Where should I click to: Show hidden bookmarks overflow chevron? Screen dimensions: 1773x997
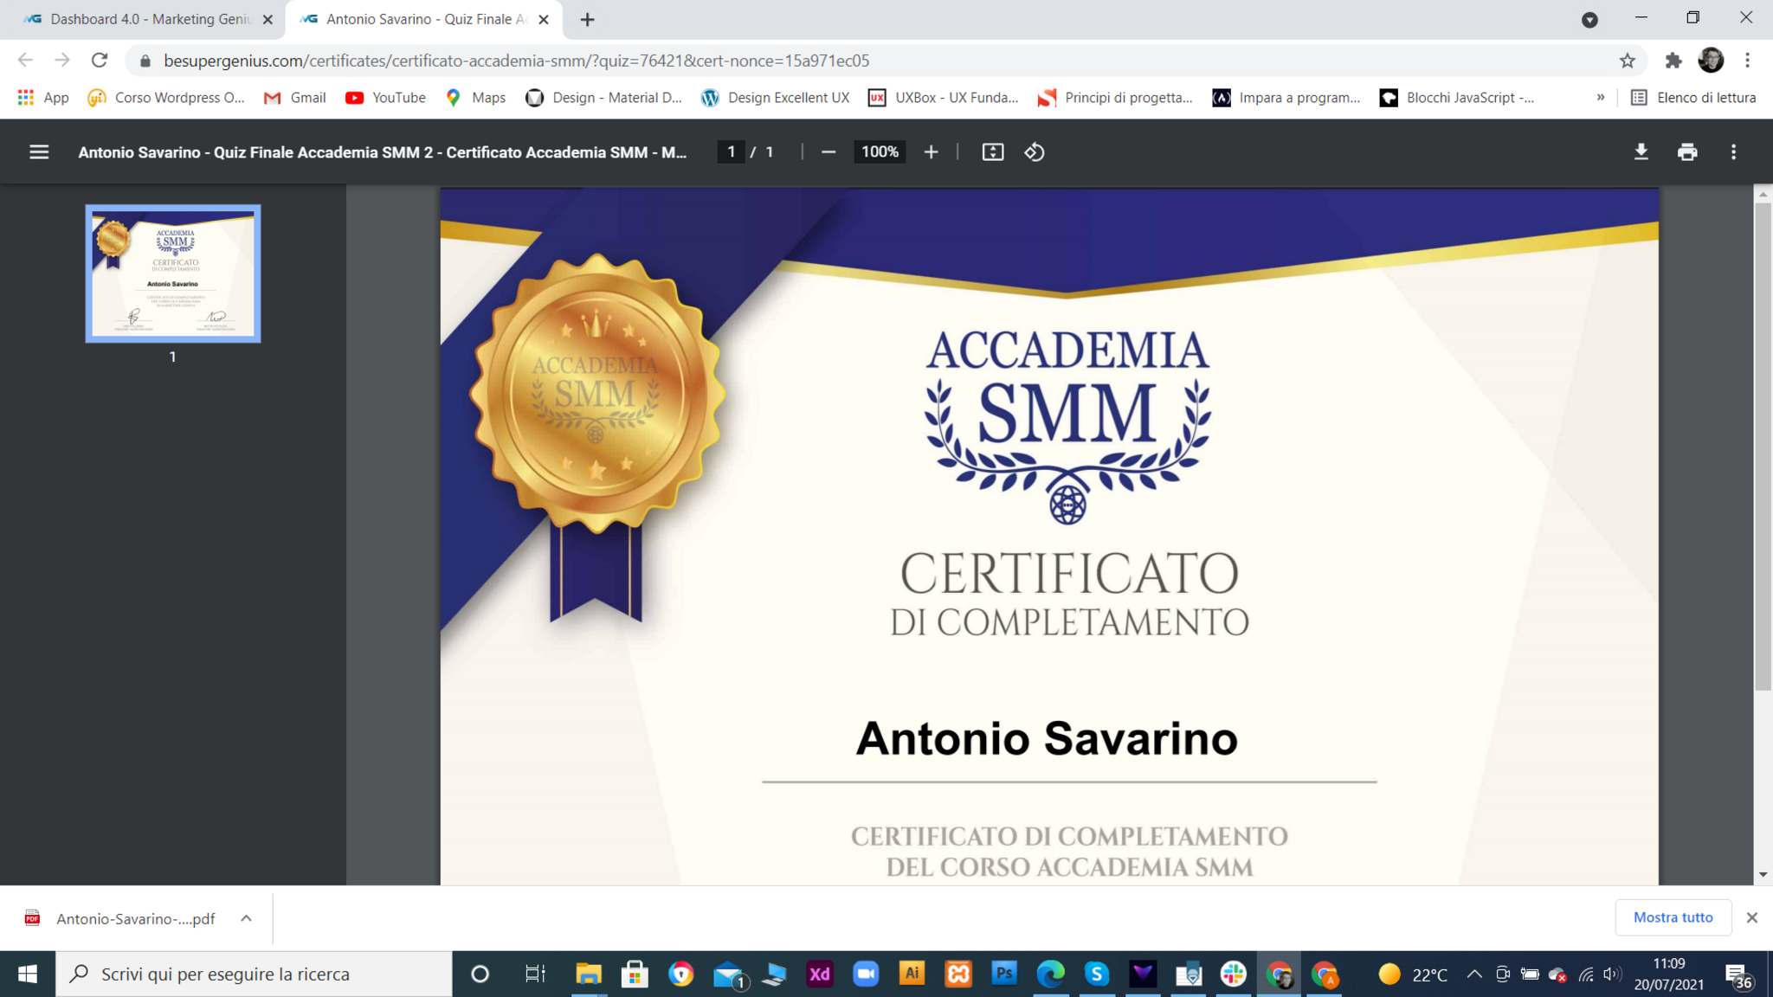tap(1601, 98)
